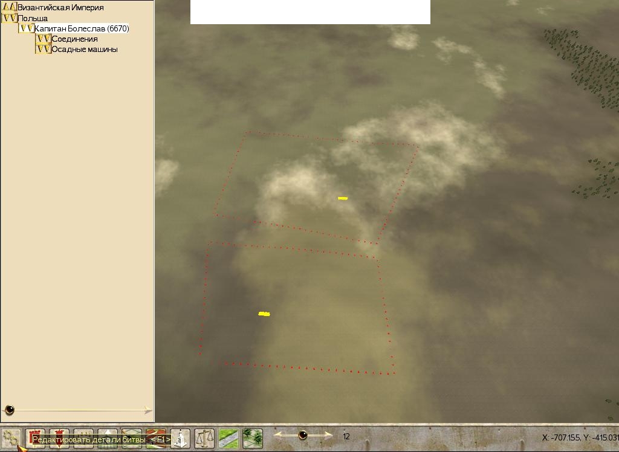
Task: Click the toolbar slider knob showing value 12
Action: tap(303, 434)
